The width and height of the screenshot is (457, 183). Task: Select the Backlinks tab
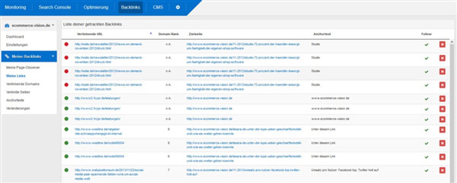(x=131, y=7)
